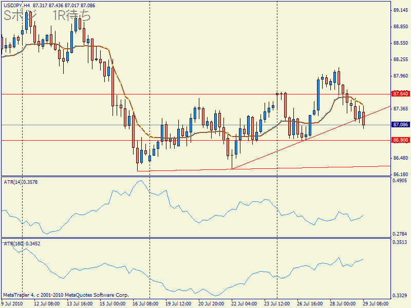Click the 0.2784 ATR scale value
The width and height of the screenshot is (411, 308).
pyautogui.click(x=400, y=234)
